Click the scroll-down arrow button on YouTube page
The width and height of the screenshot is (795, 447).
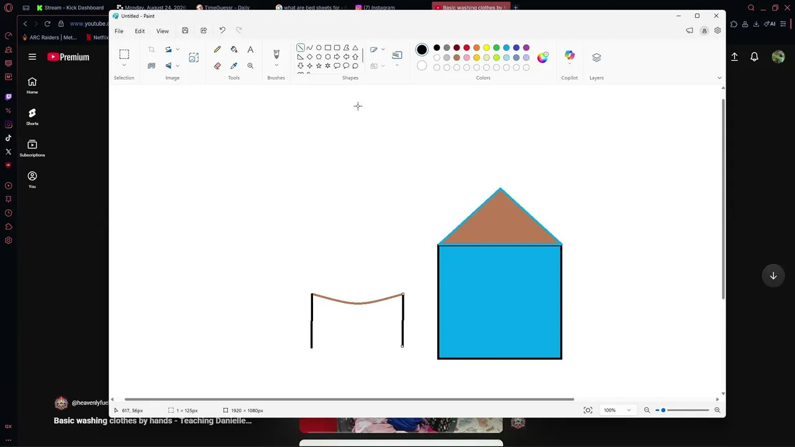(773, 276)
